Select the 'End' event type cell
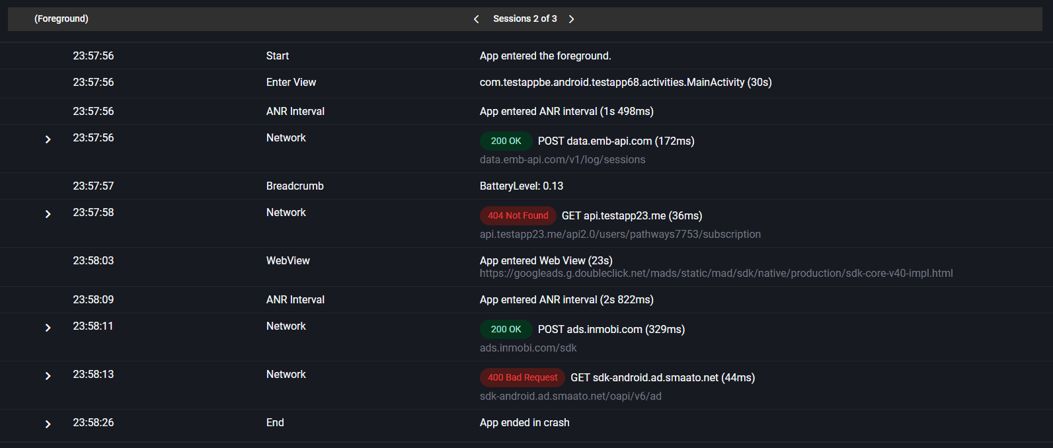The image size is (1053, 448). pos(275,423)
